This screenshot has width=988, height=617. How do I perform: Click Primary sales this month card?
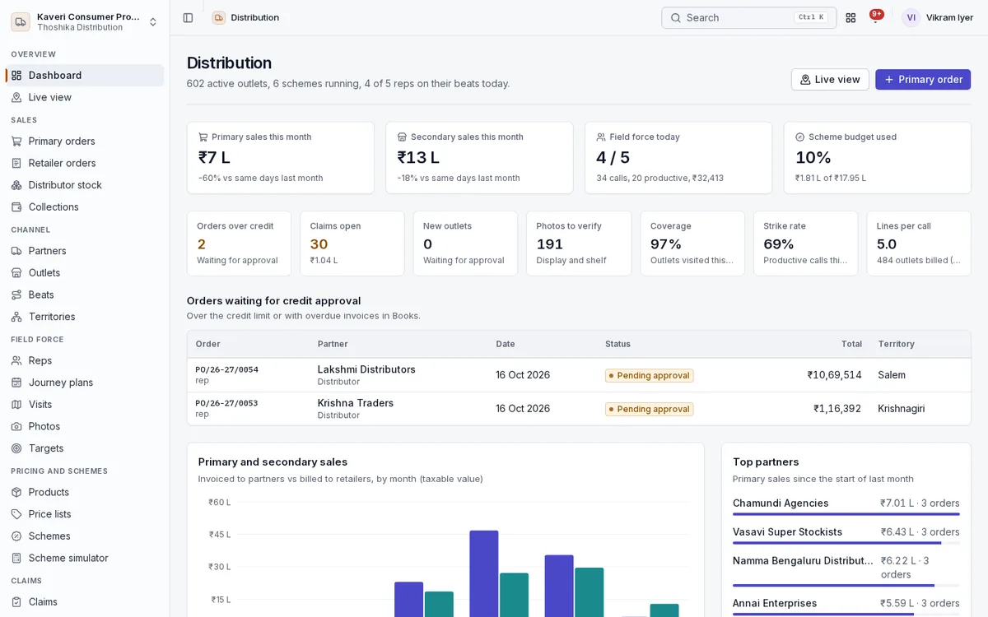point(281,158)
